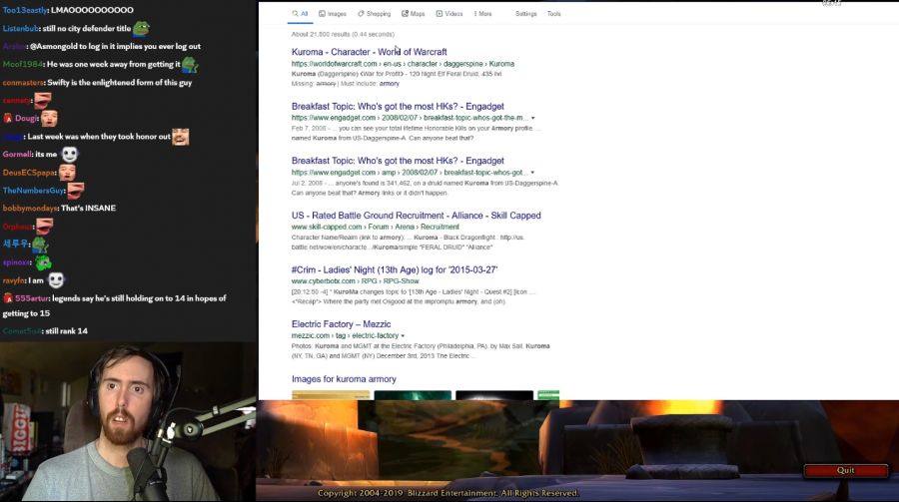Expand the Engadget amp result URL dropdown arrow

pyautogui.click(x=532, y=173)
